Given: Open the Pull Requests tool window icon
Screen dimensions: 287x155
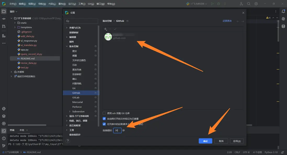Looking at the screenshot, I should 4,26.
